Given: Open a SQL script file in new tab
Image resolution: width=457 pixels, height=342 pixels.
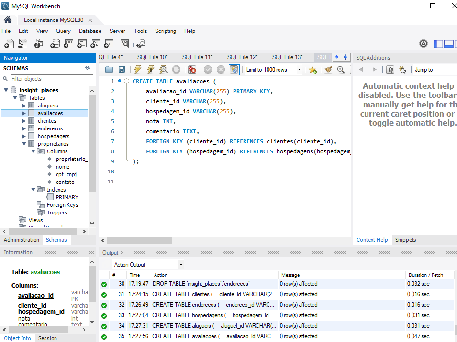Looking at the screenshot, I should point(22,43).
